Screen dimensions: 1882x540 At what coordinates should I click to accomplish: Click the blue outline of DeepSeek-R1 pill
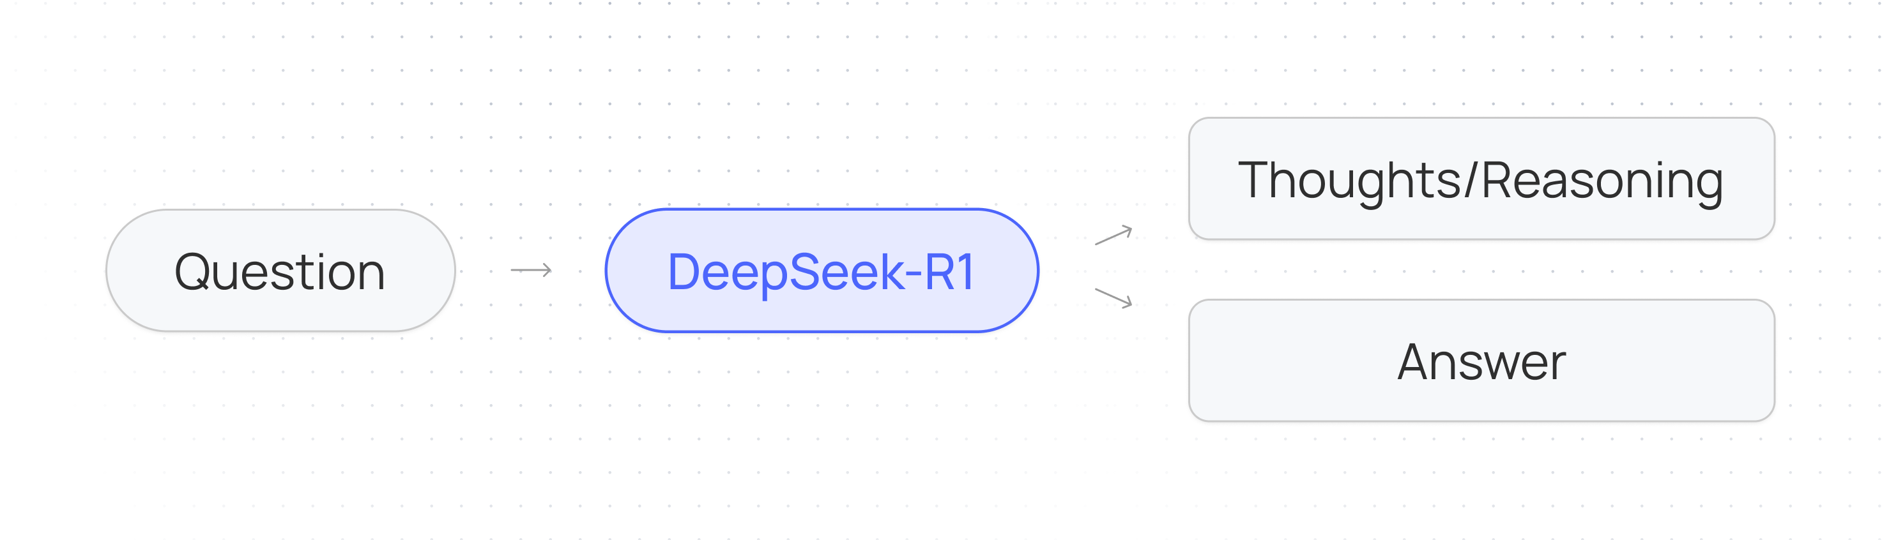tap(822, 209)
